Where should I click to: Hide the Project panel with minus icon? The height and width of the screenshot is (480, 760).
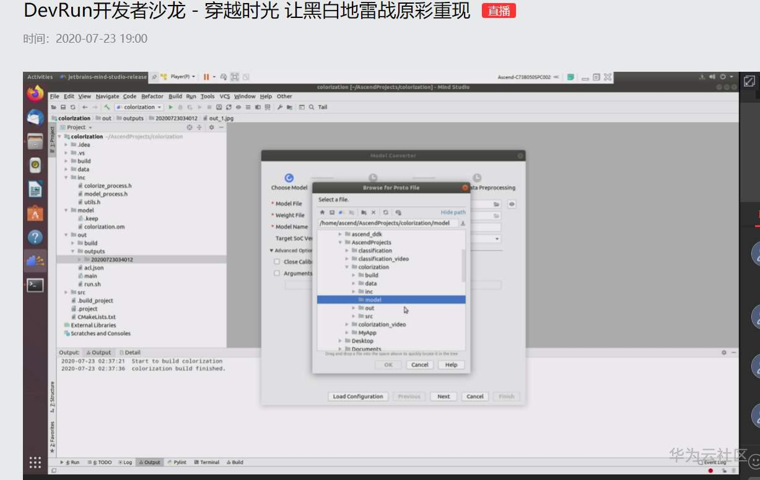[x=221, y=127]
